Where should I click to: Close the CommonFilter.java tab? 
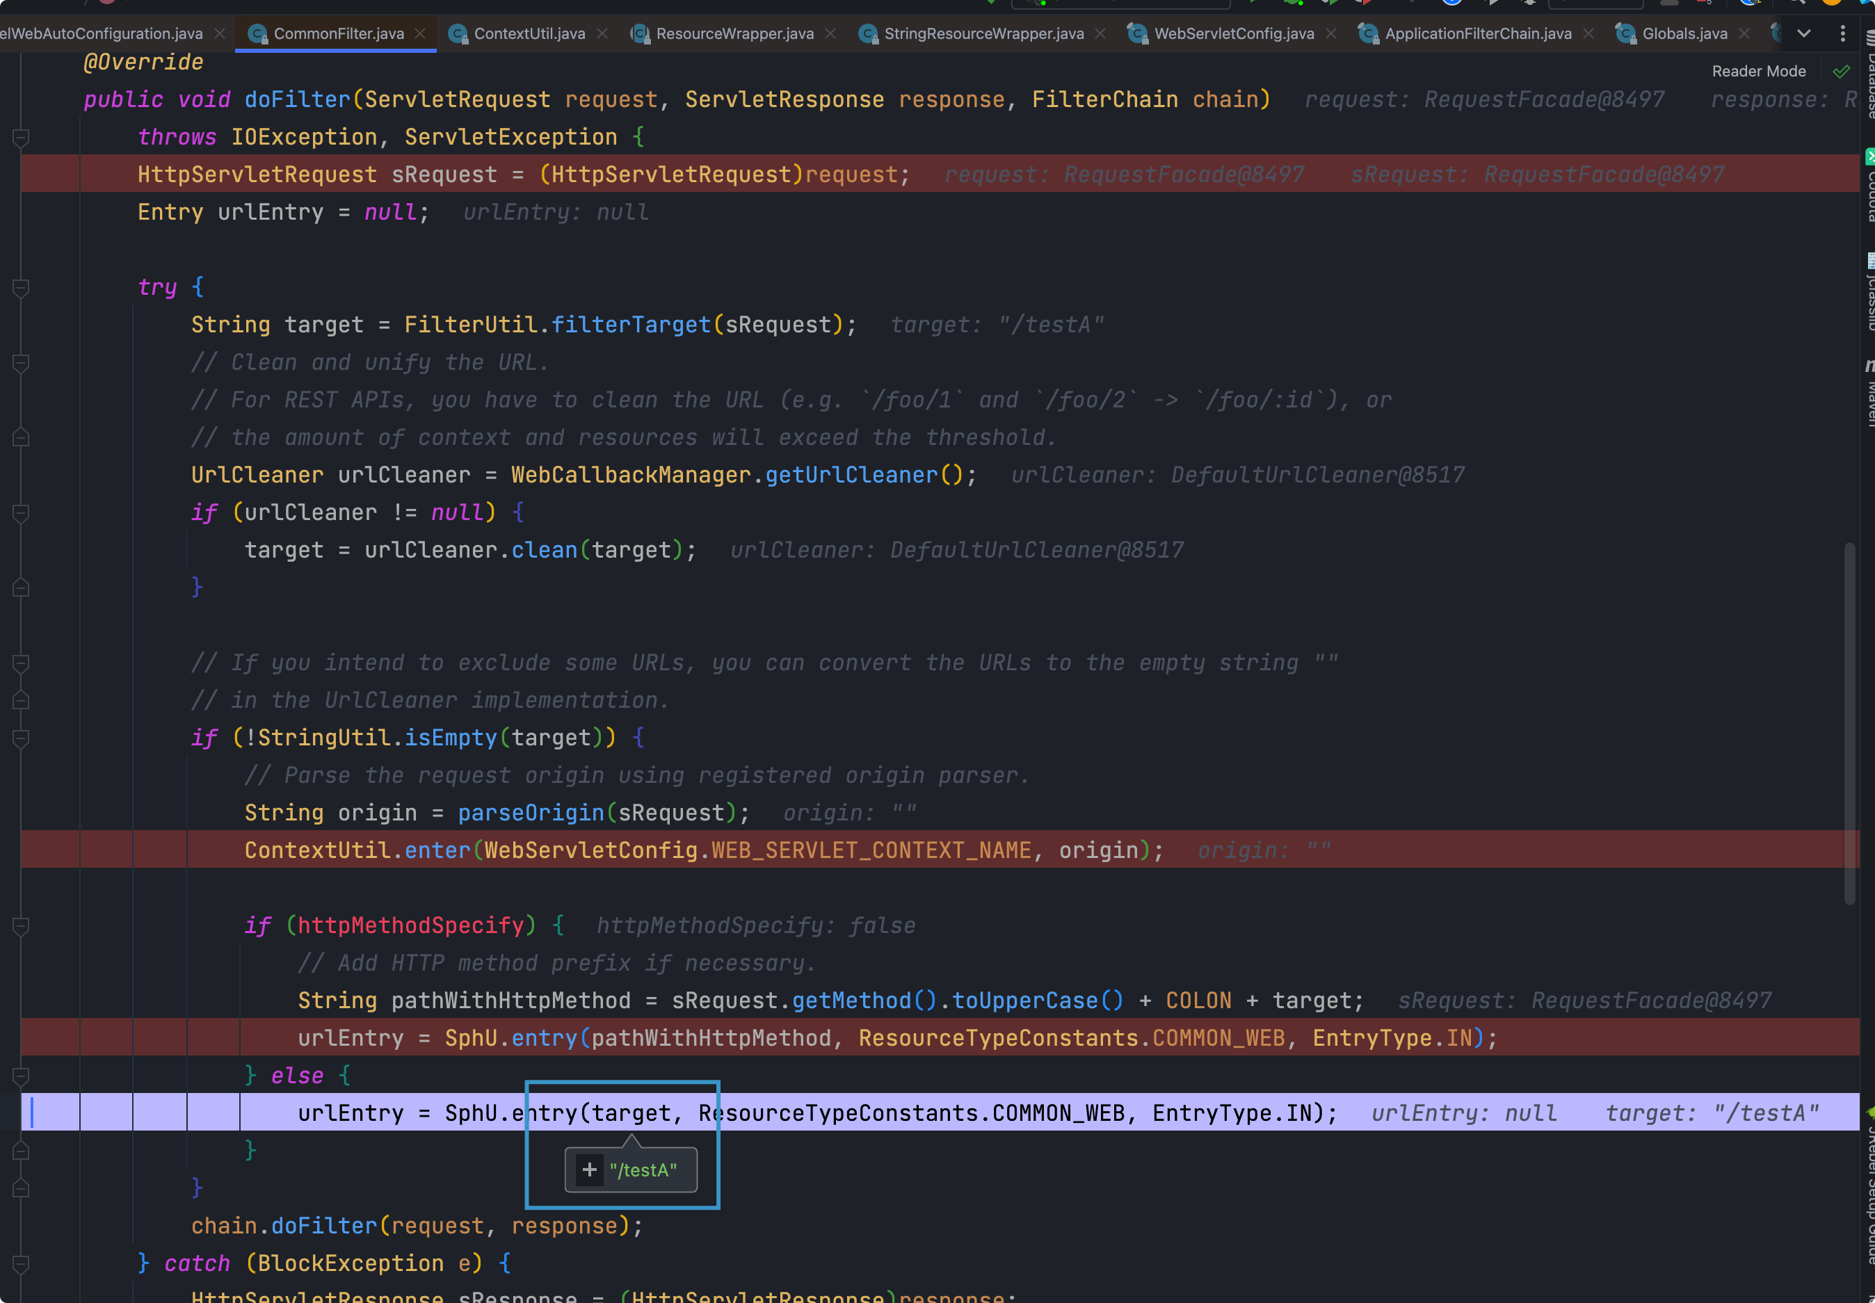pos(420,33)
